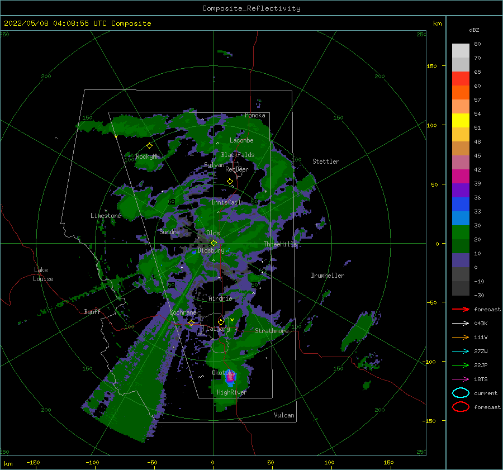Click the Lake Louise label
The height and width of the screenshot is (470, 503).
pyautogui.click(x=44, y=274)
